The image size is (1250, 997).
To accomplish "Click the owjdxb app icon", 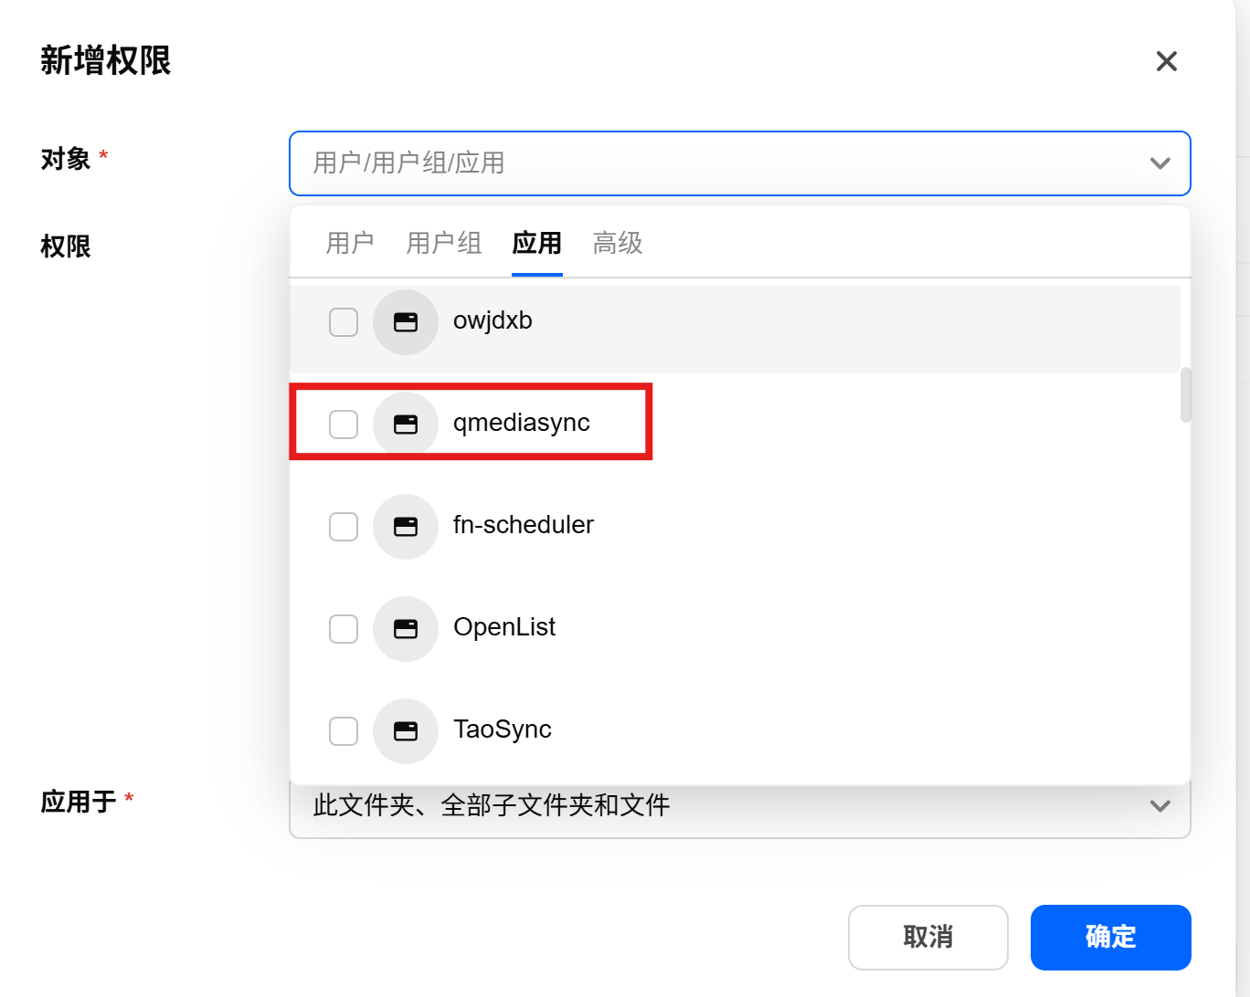I will pos(406,322).
